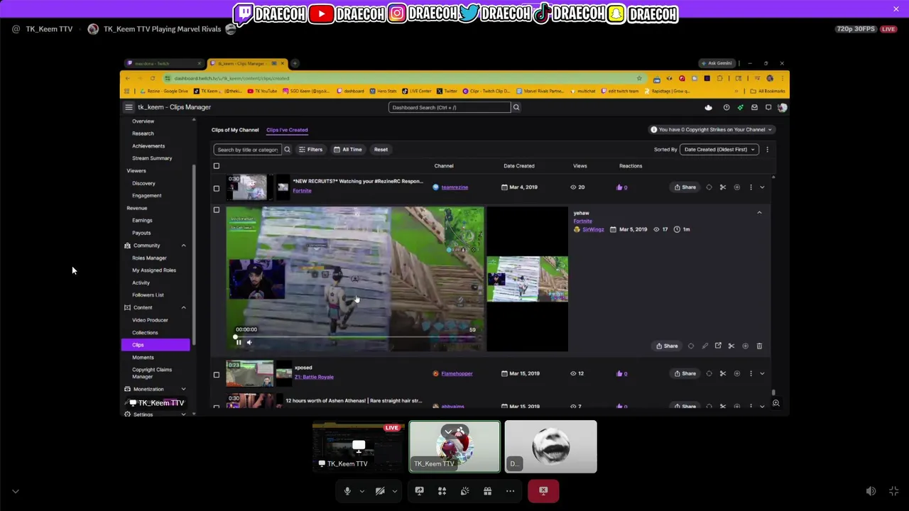This screenshot has height=511, width=909.
Task: Click the Reset filters button
Action: [381, 149]
